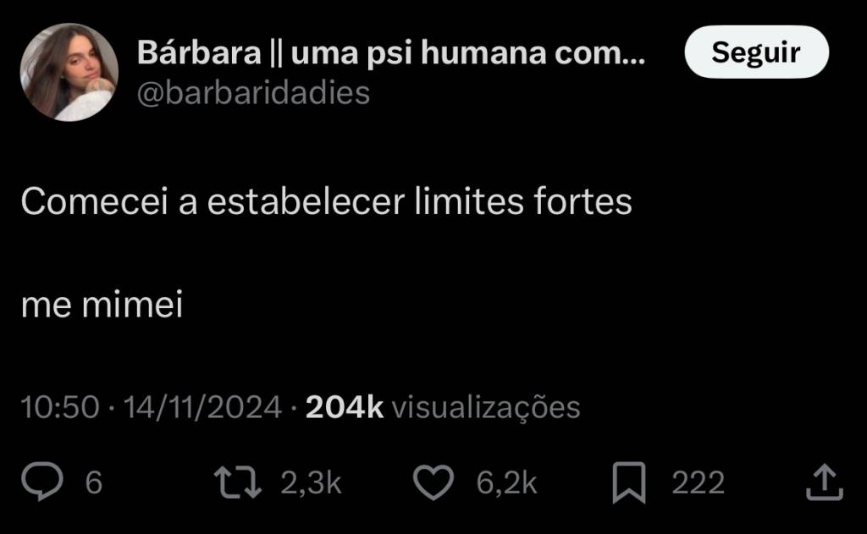Click the reply speech bubble icon
The width and height of the screenshot is (867, 534).
42,482
